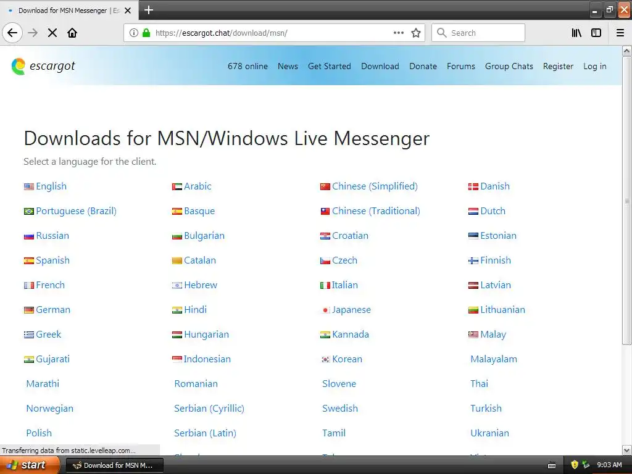
Task: Choose Chinese (Traditional) download
Action: coord(376,211)
